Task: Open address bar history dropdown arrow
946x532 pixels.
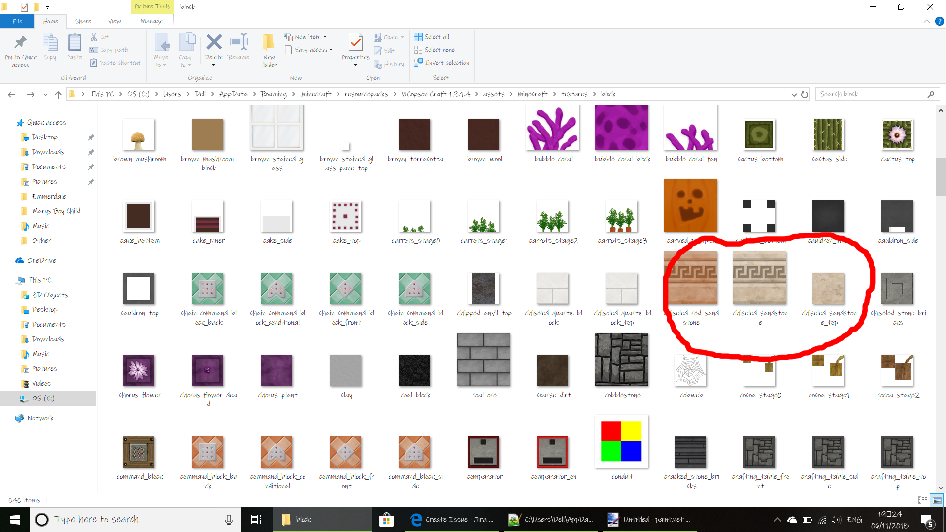Action: [x=794, y=94]
